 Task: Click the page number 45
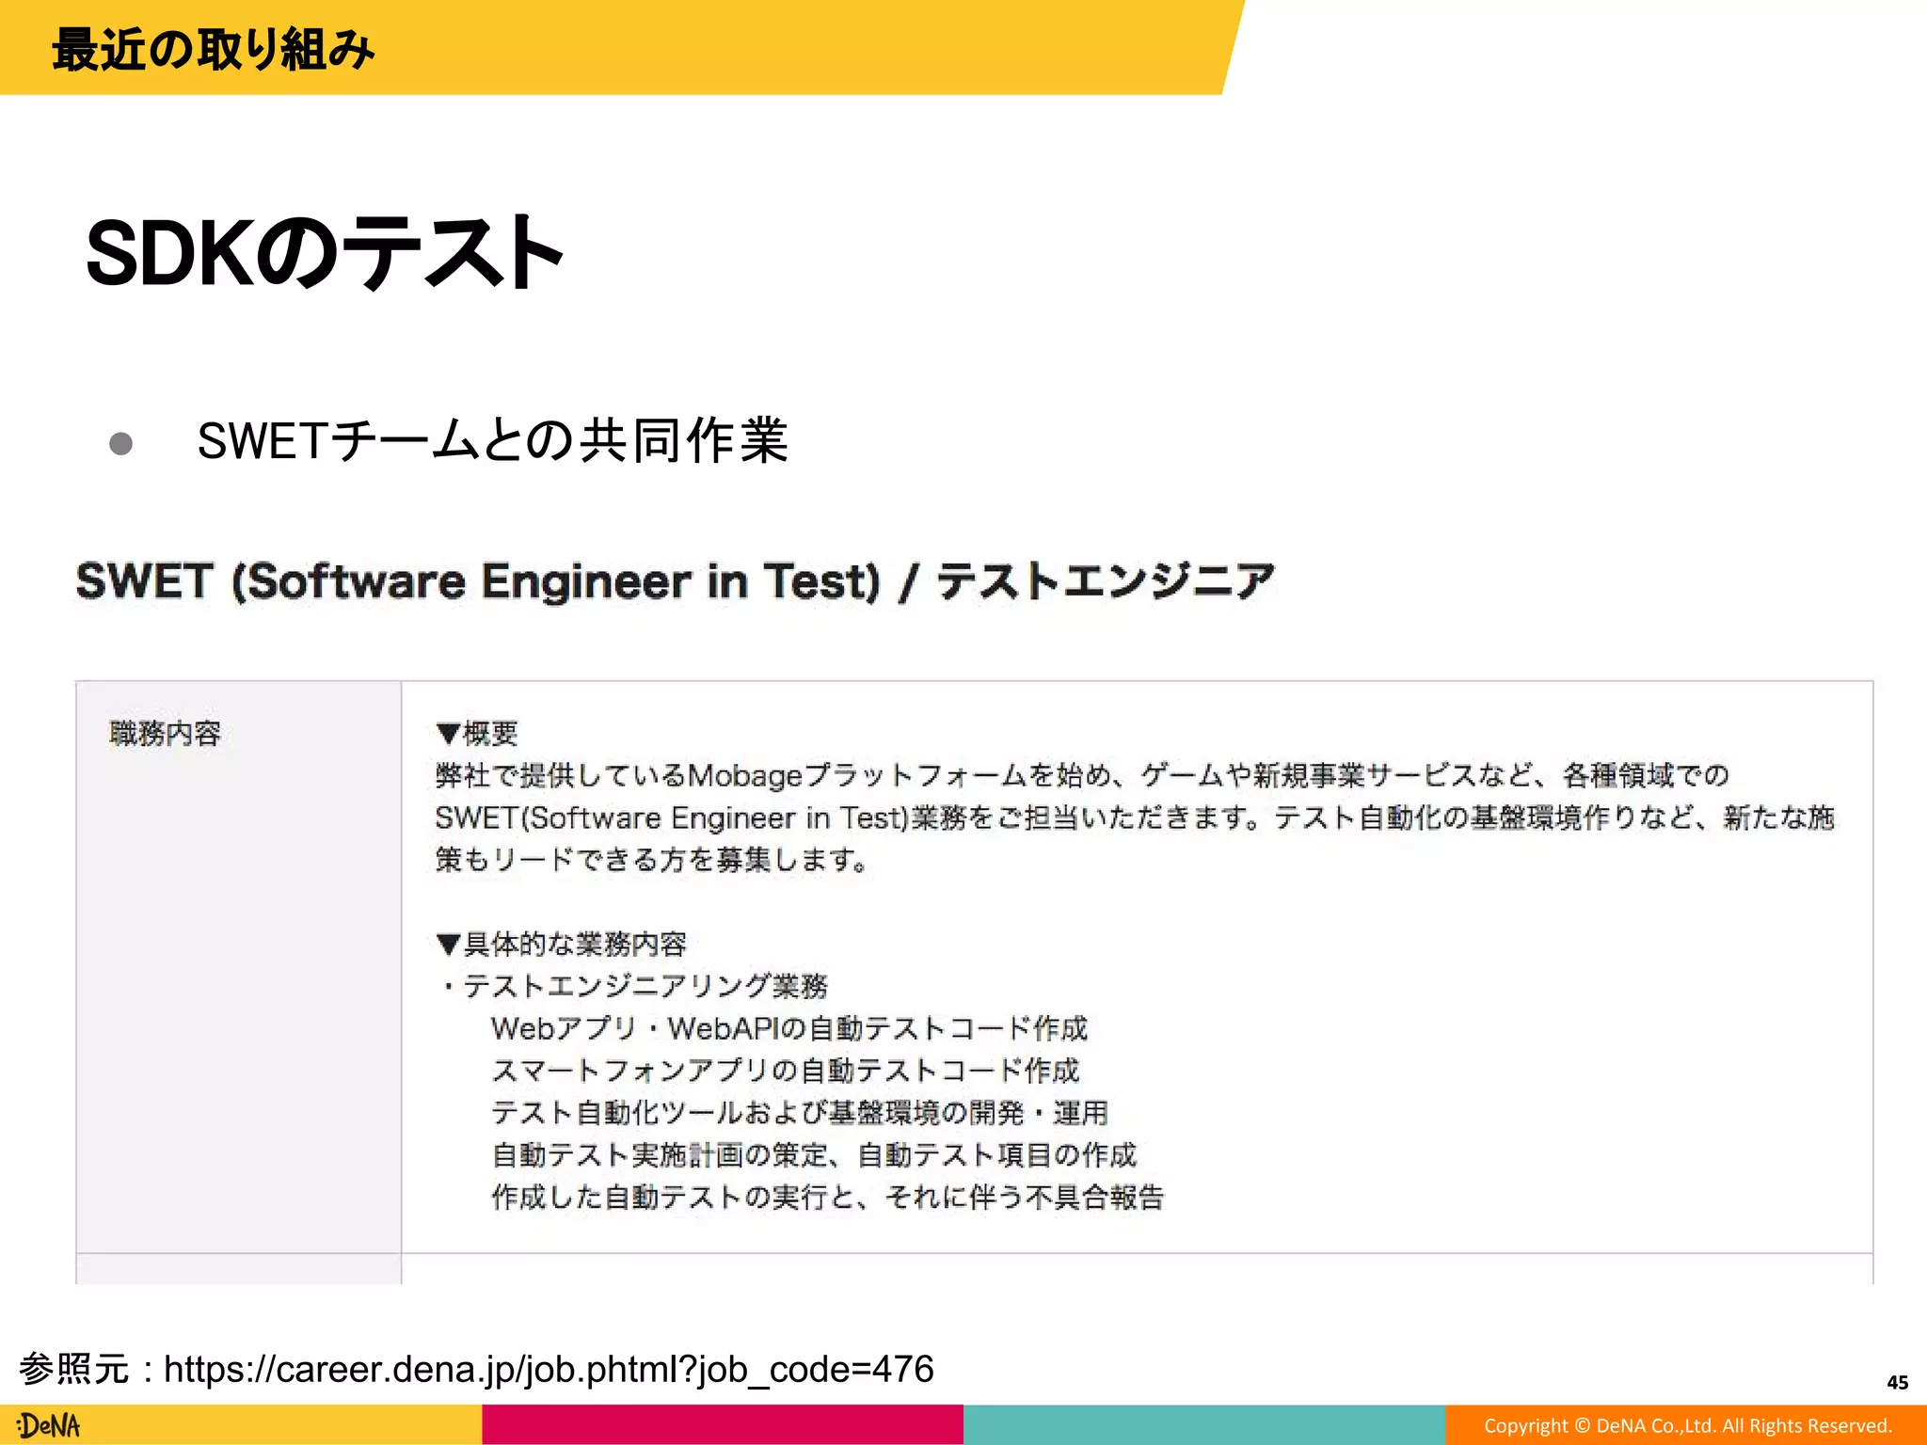[1897, 1382]
